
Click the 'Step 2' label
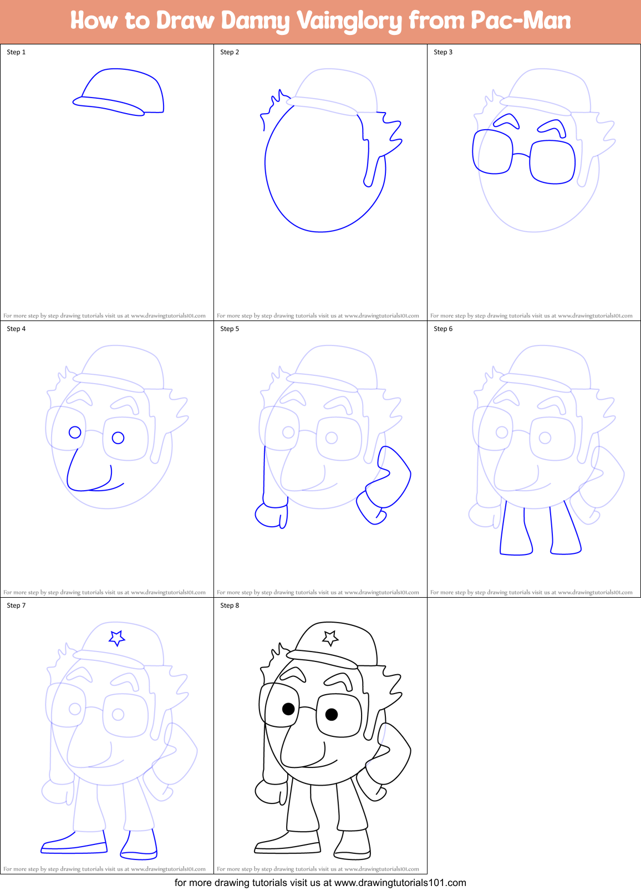point(230,52)
